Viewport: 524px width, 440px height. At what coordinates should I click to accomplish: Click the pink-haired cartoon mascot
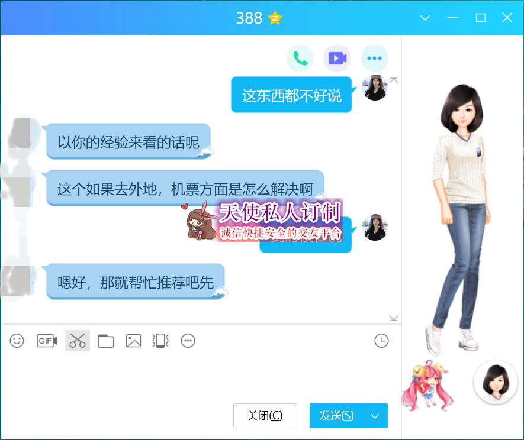click(427, 385)
